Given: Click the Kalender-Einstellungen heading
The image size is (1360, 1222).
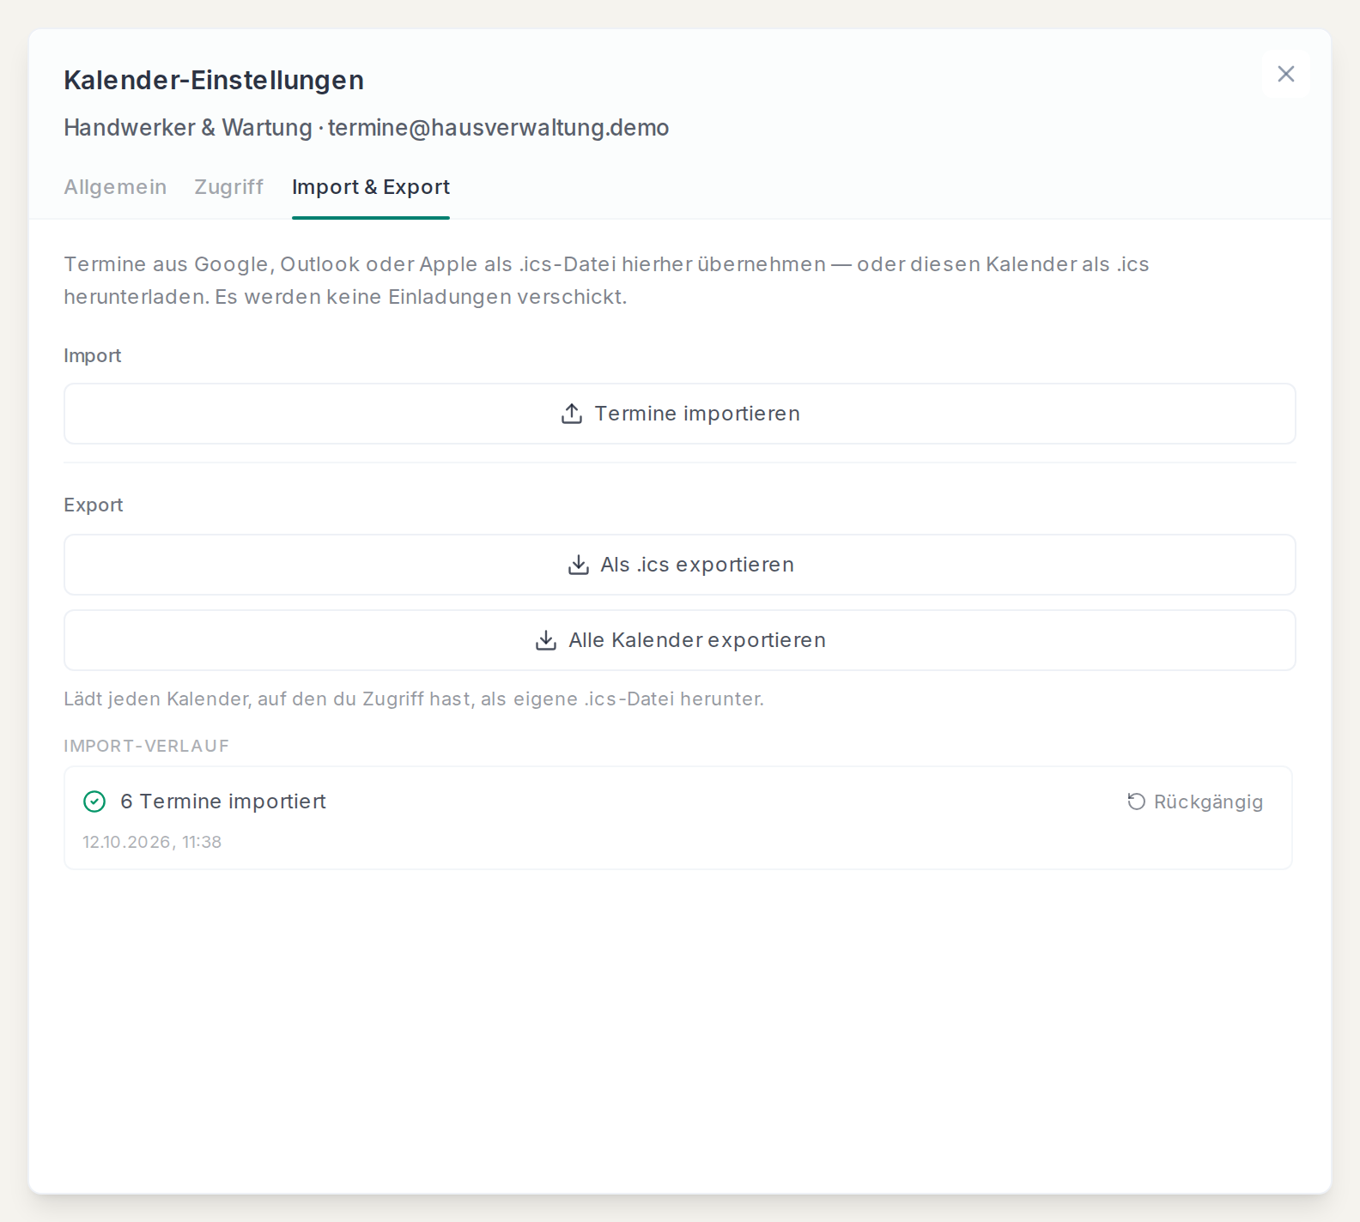Looking at the screenshot, I should point(214,80).
